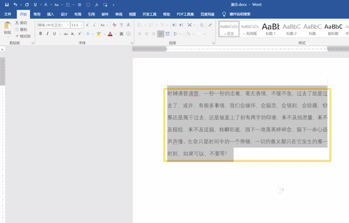Apply the 副标题 style
The height and width of the screenshot is (223, 349).
(333, 29)
